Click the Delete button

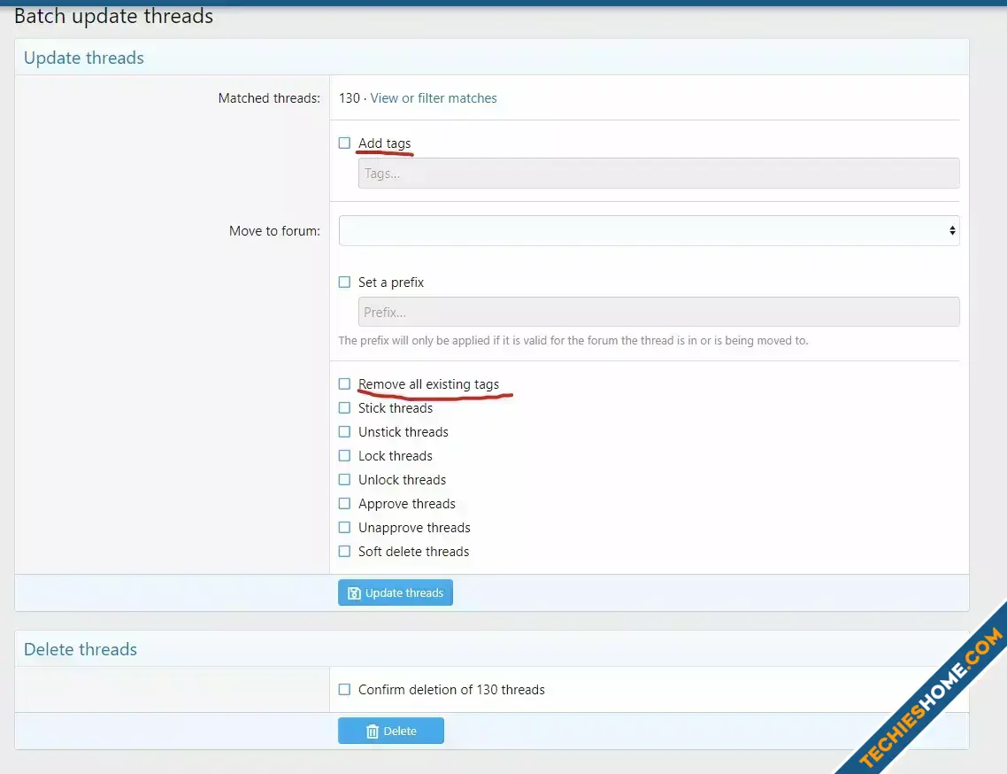(390, 731)
